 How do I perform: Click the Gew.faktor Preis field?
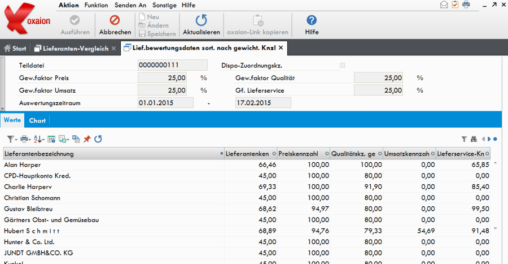pyautogui.click(x=163, y=78)
